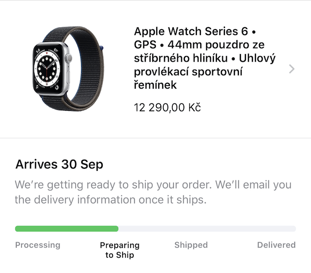Open product details with the right chevron
The image size is (311, 273).
pos(292,69)
